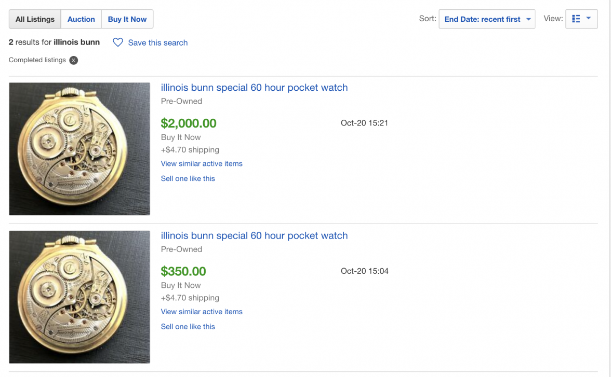Click the $350.00 price text
Screen dimensions: 611x377
pyautogui.click(x=183, y=271)
